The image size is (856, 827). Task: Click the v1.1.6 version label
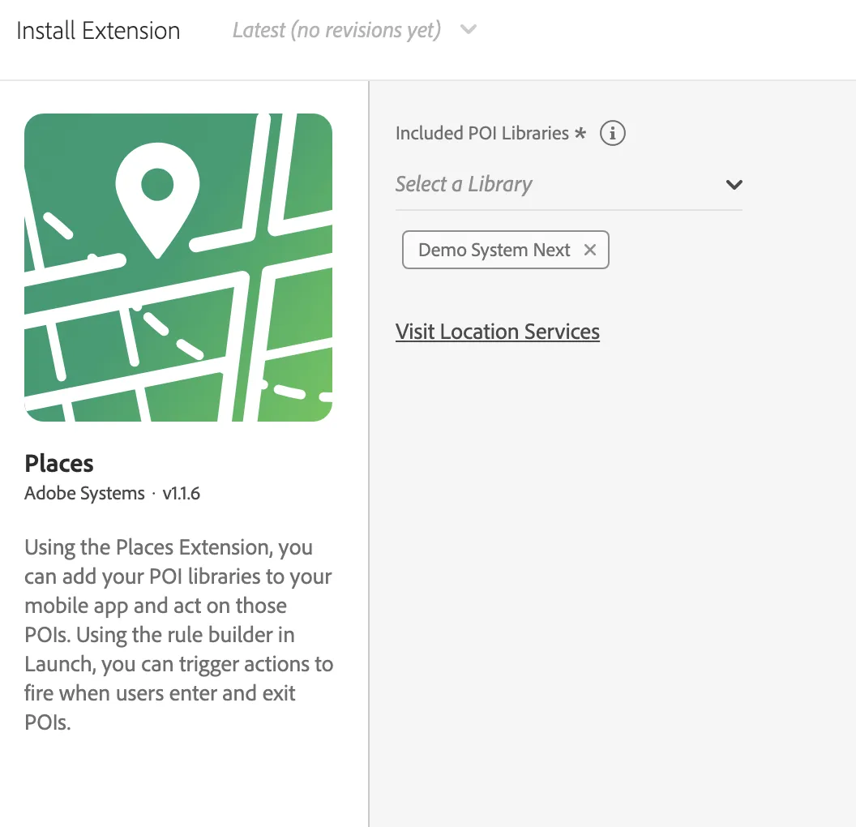[182, 494]
